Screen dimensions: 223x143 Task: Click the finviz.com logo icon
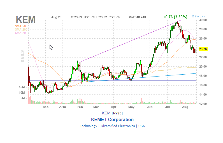coord(193,17)
